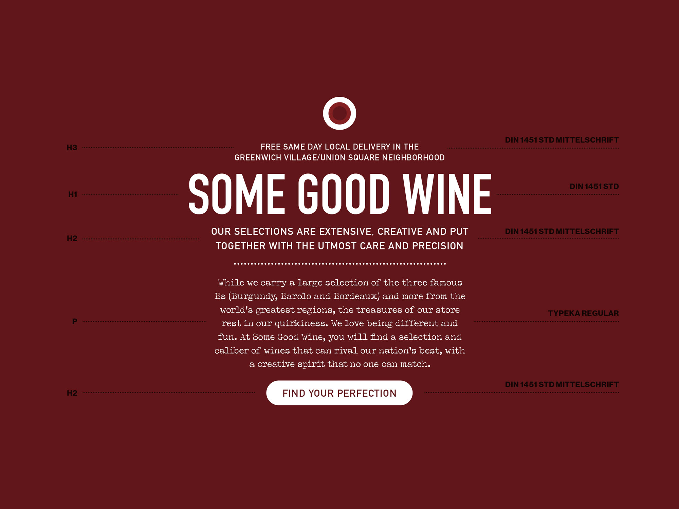679x509 pixels.
Task: Click the word WINE in the headline
Action: pos(447,194)
